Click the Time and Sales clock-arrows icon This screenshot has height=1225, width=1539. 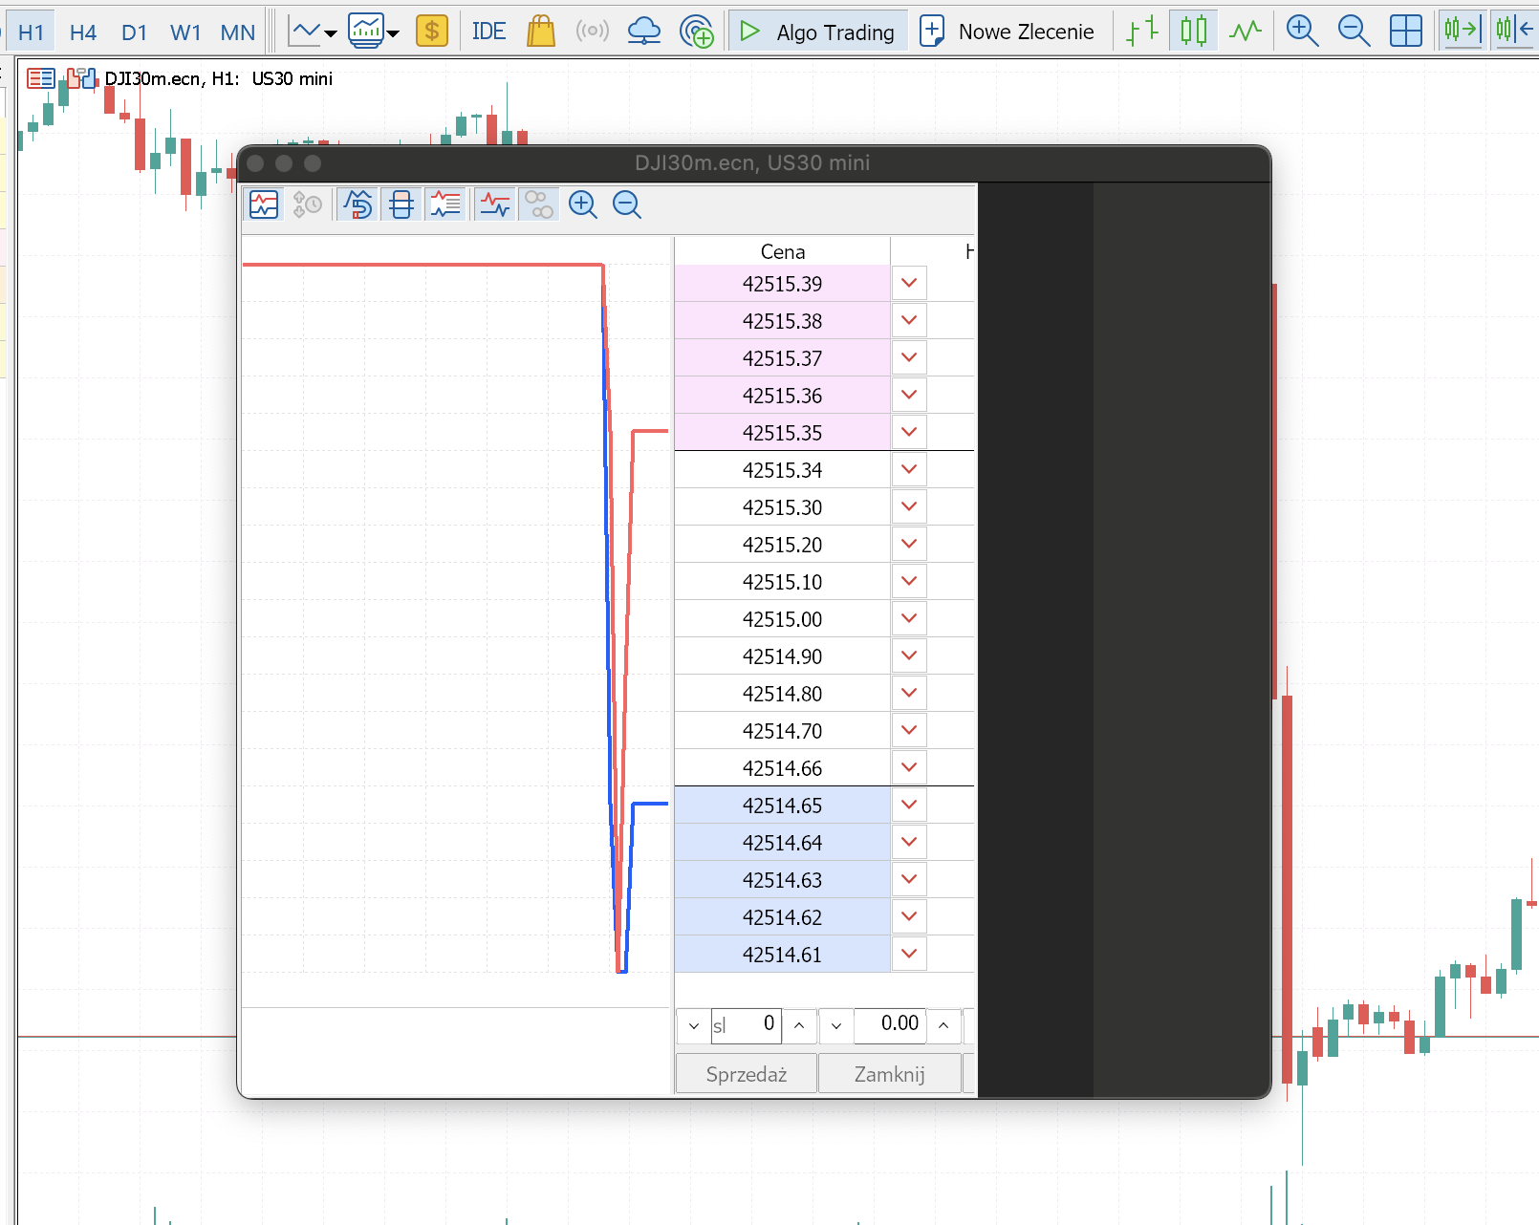[x=307, y=204]
